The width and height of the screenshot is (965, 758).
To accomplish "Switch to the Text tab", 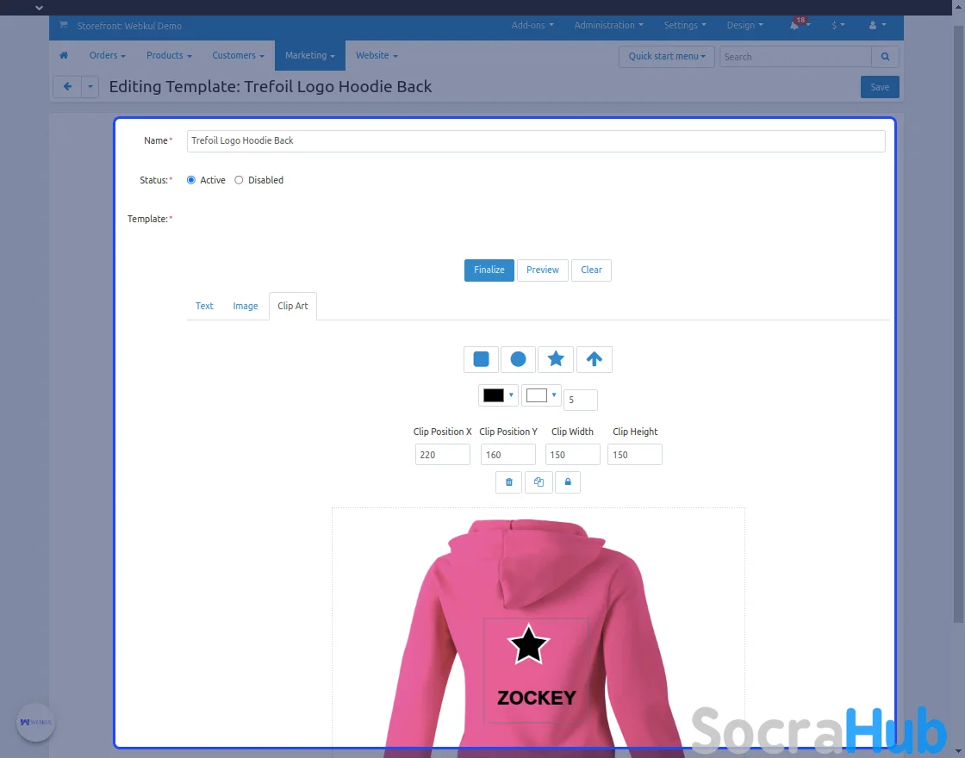I will click(204, 306).
